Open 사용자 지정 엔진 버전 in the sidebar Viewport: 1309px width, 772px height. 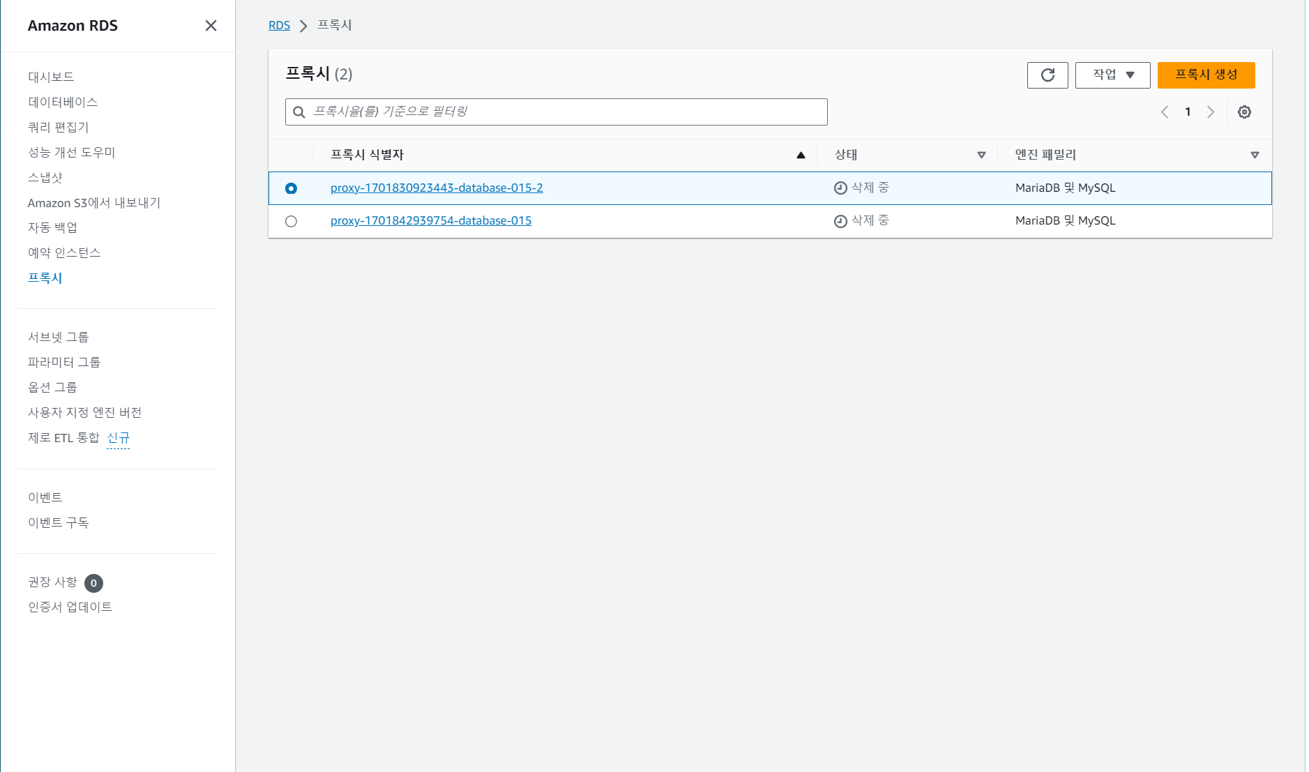[85, 412]
